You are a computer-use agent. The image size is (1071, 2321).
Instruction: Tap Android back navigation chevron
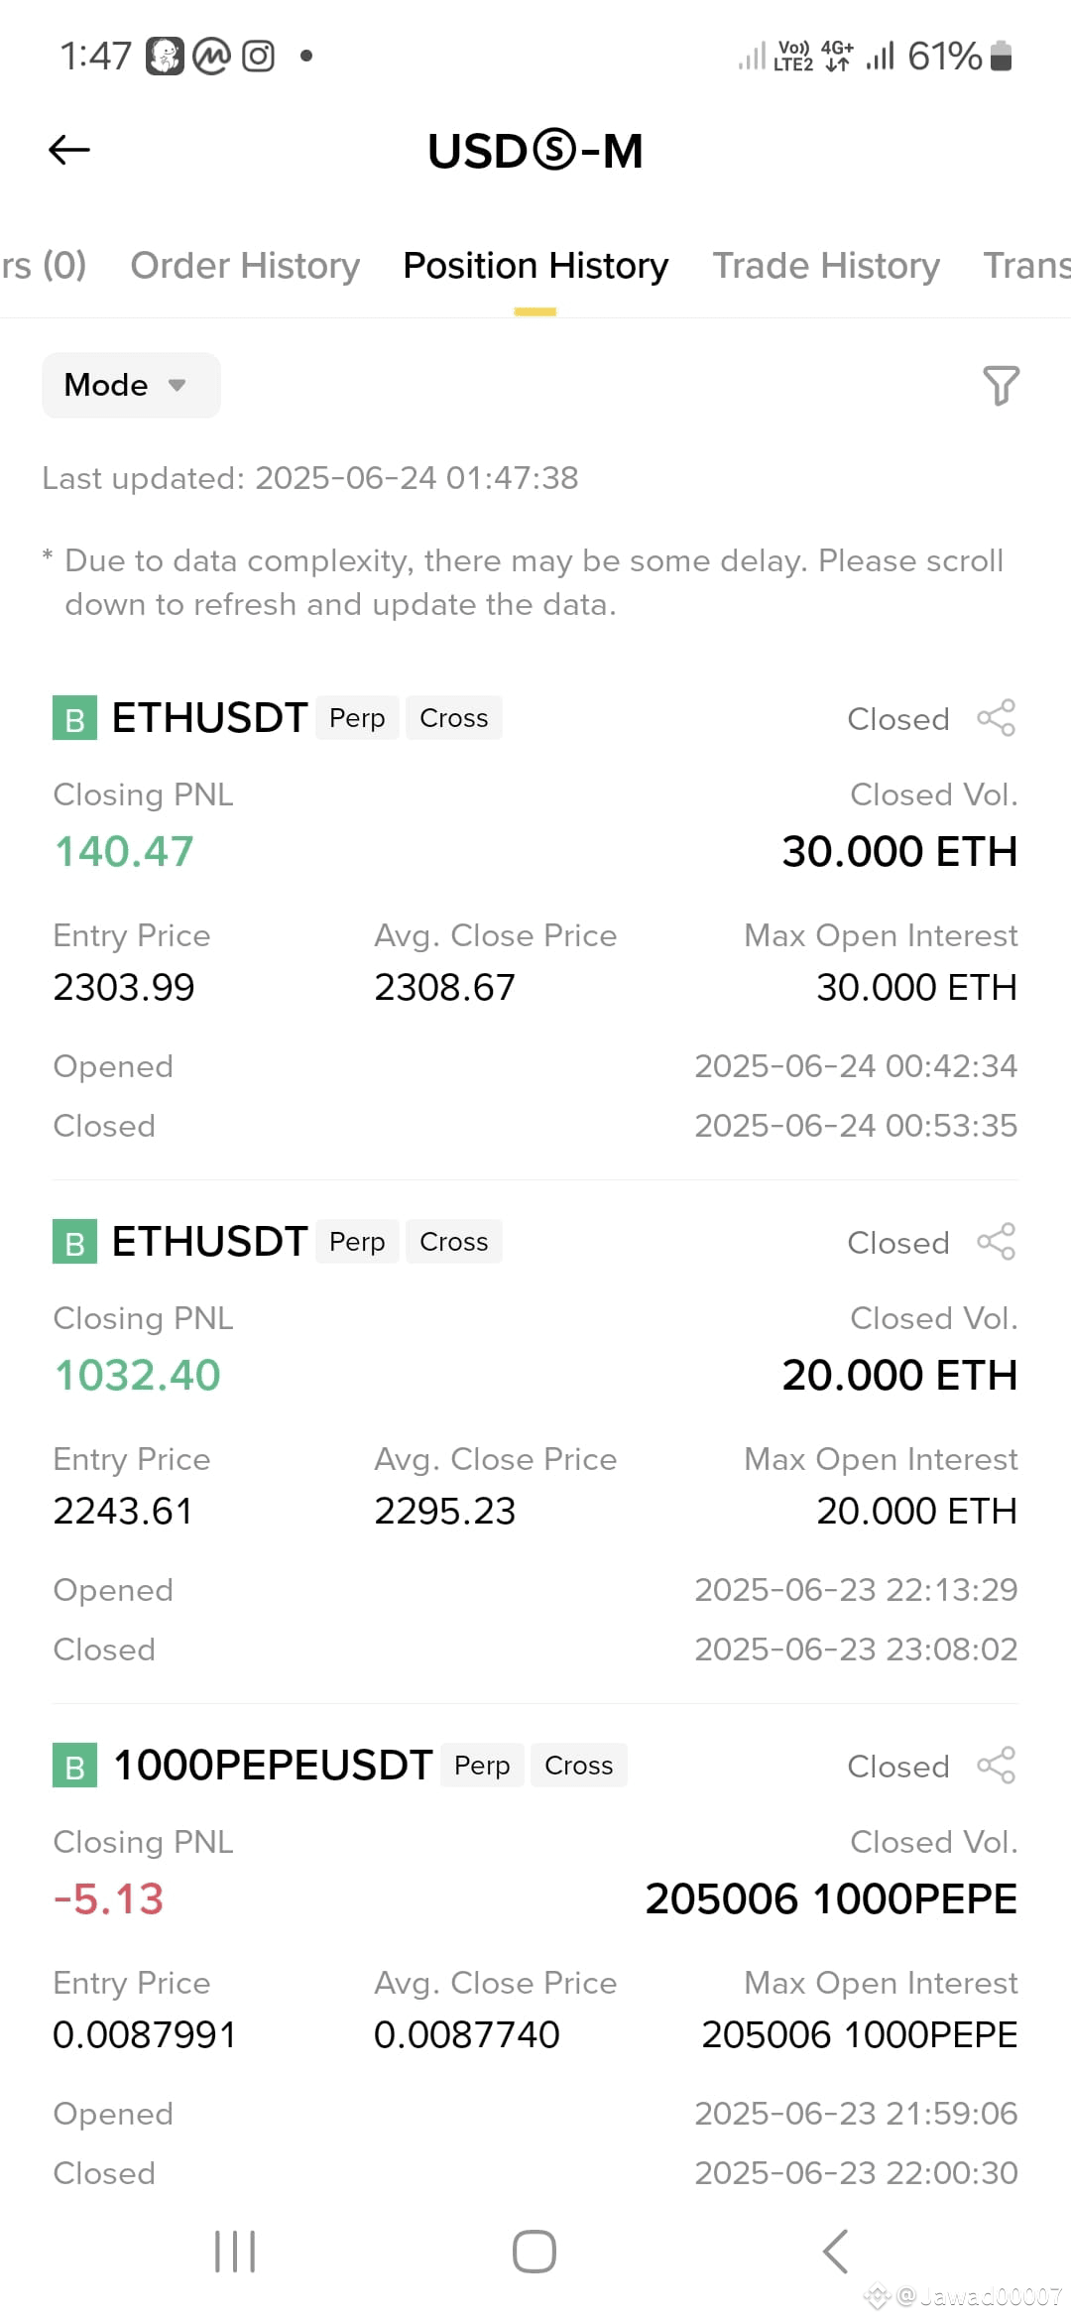(x=835, y=2252)
